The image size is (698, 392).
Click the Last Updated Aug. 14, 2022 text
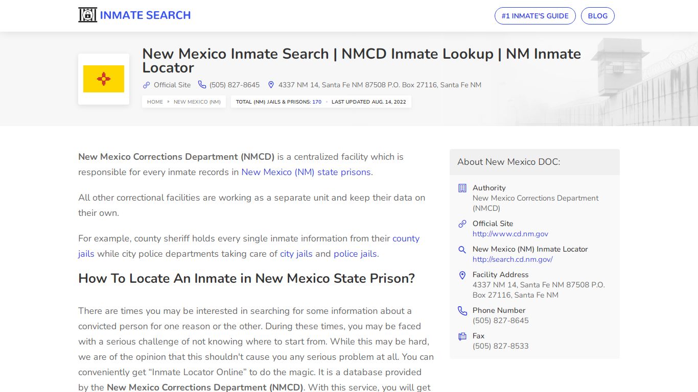point(369,102)
